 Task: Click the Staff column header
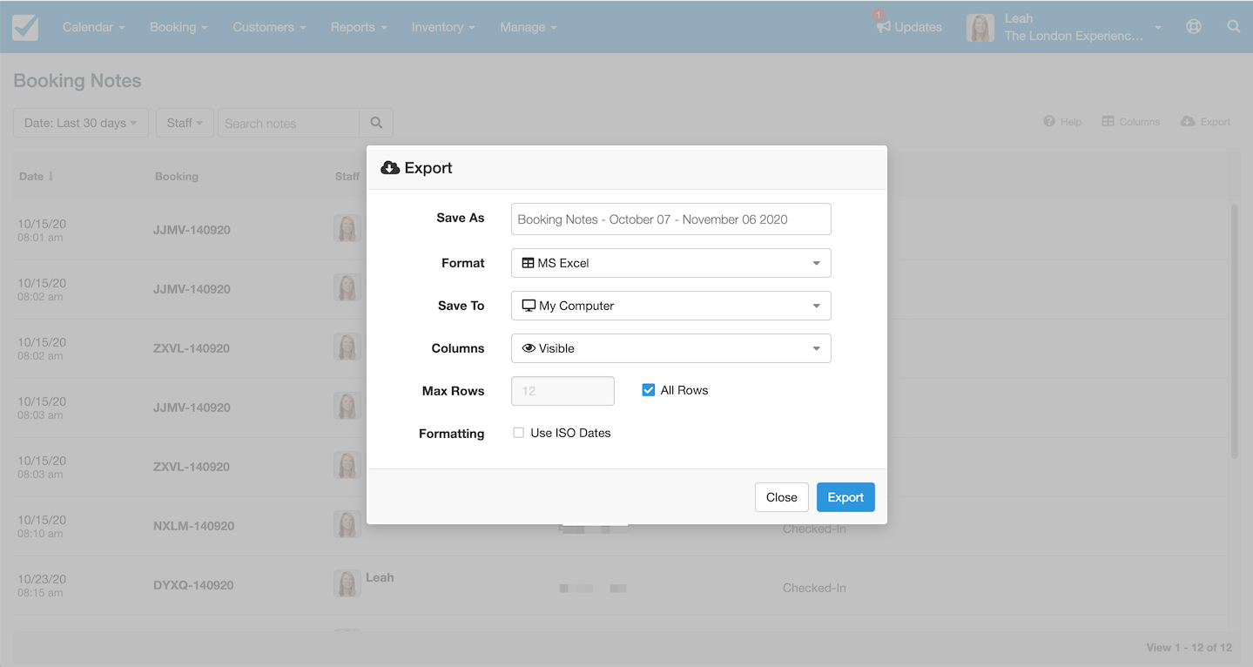coord(347,176)
